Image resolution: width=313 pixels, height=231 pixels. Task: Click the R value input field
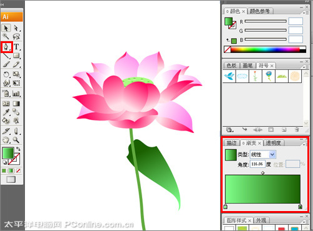(x=296, y=21)
